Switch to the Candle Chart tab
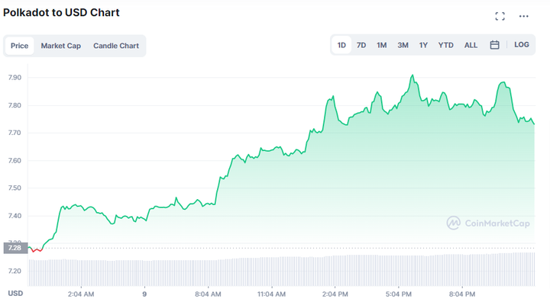This screenshot has height=299, width=550. pos(116,46)
